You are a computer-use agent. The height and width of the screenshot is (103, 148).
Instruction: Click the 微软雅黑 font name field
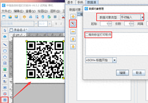(x=17, y=24)
